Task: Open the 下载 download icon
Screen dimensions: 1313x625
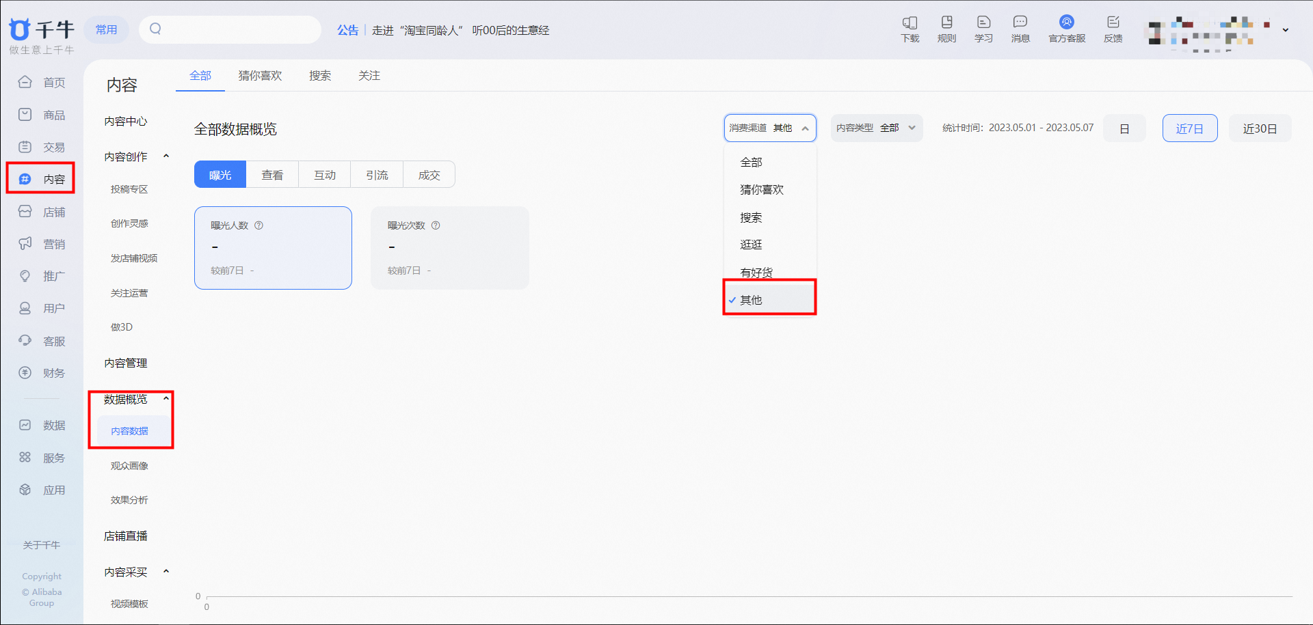Action: click(x=910, y=29)
